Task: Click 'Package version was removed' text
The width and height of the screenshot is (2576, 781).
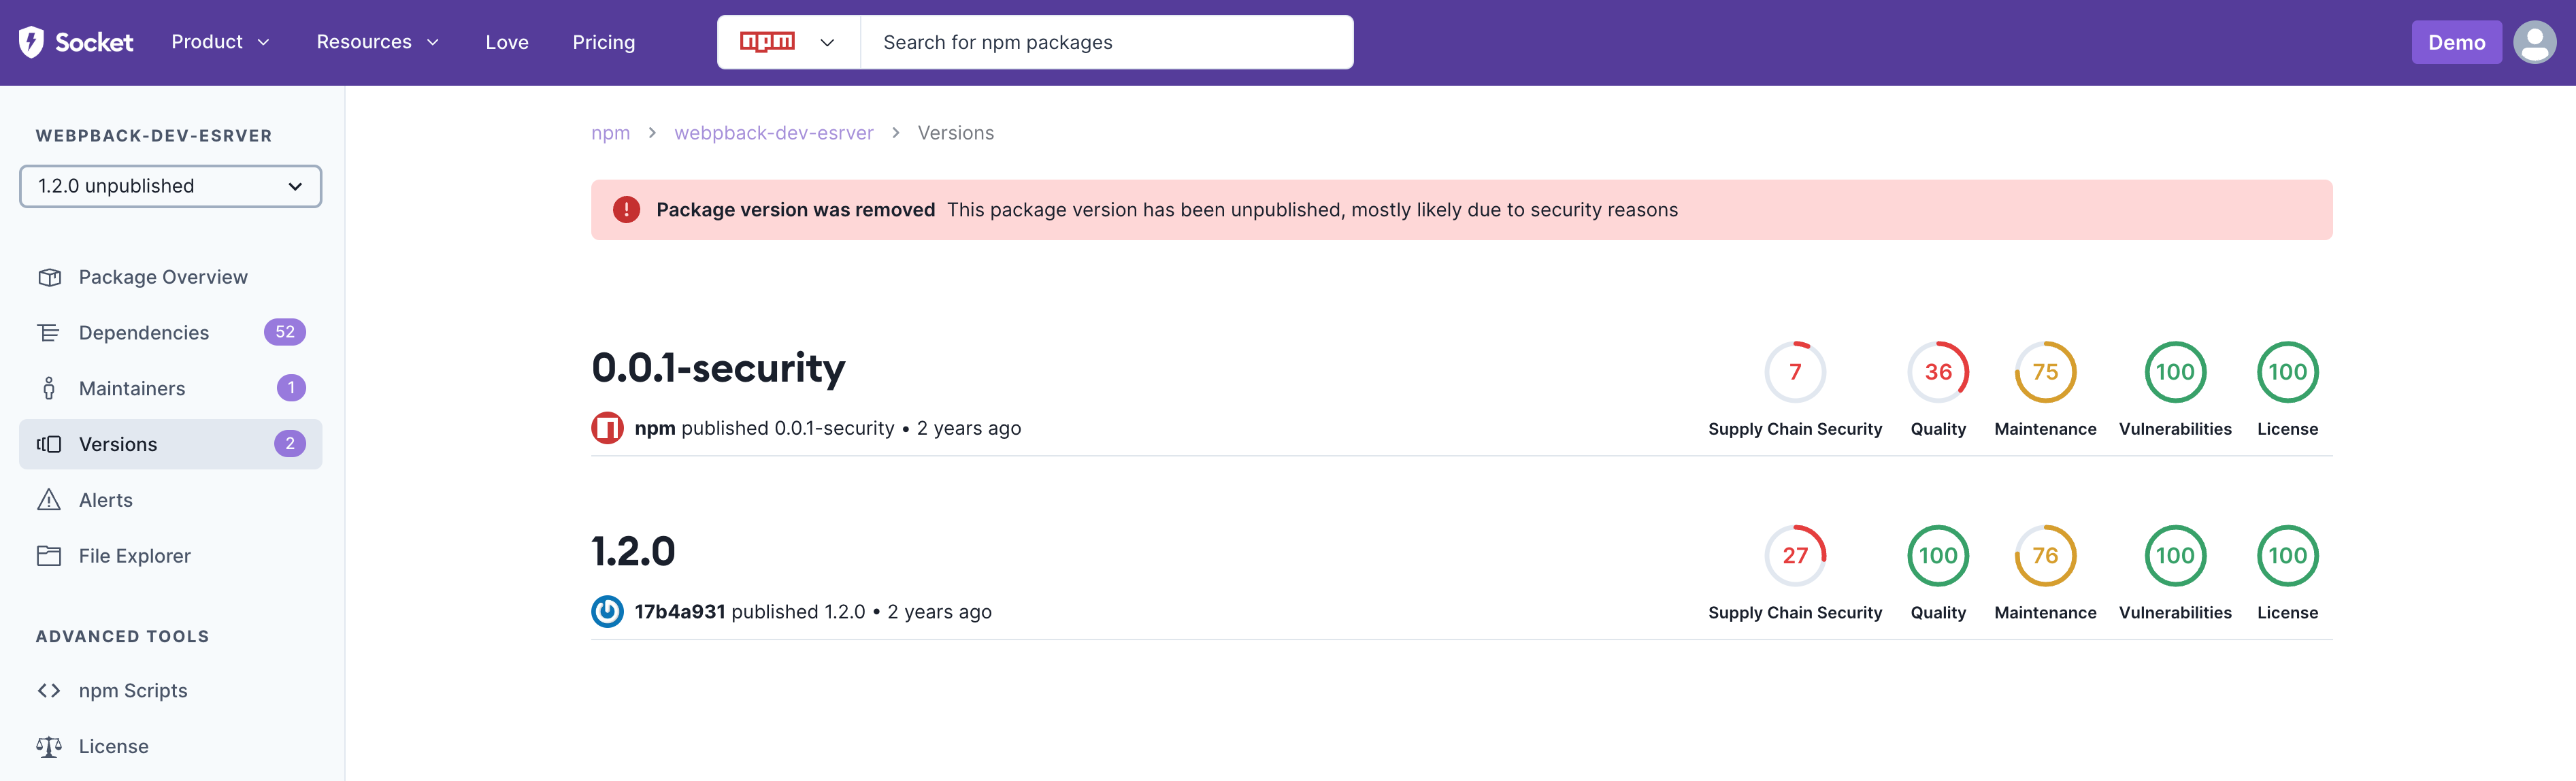Action: click(x=796, y=210)
